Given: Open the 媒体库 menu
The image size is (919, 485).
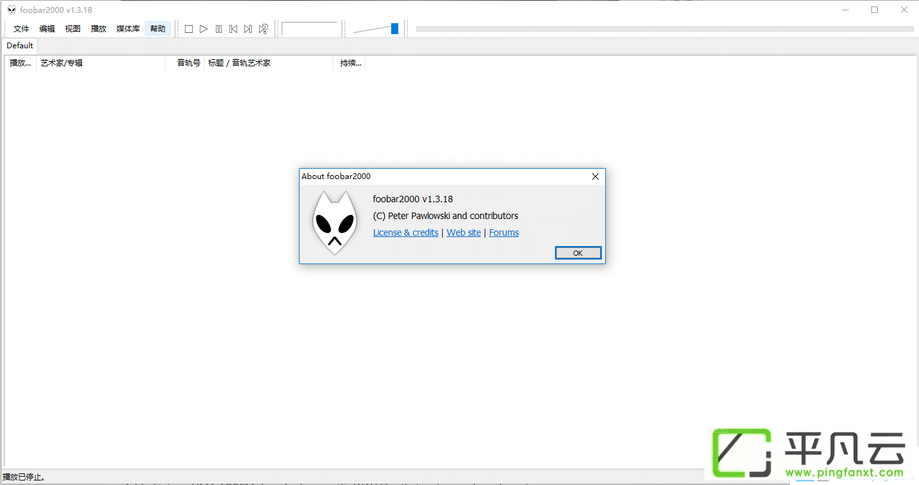Looking at the screenshot, I should (128, 29).
